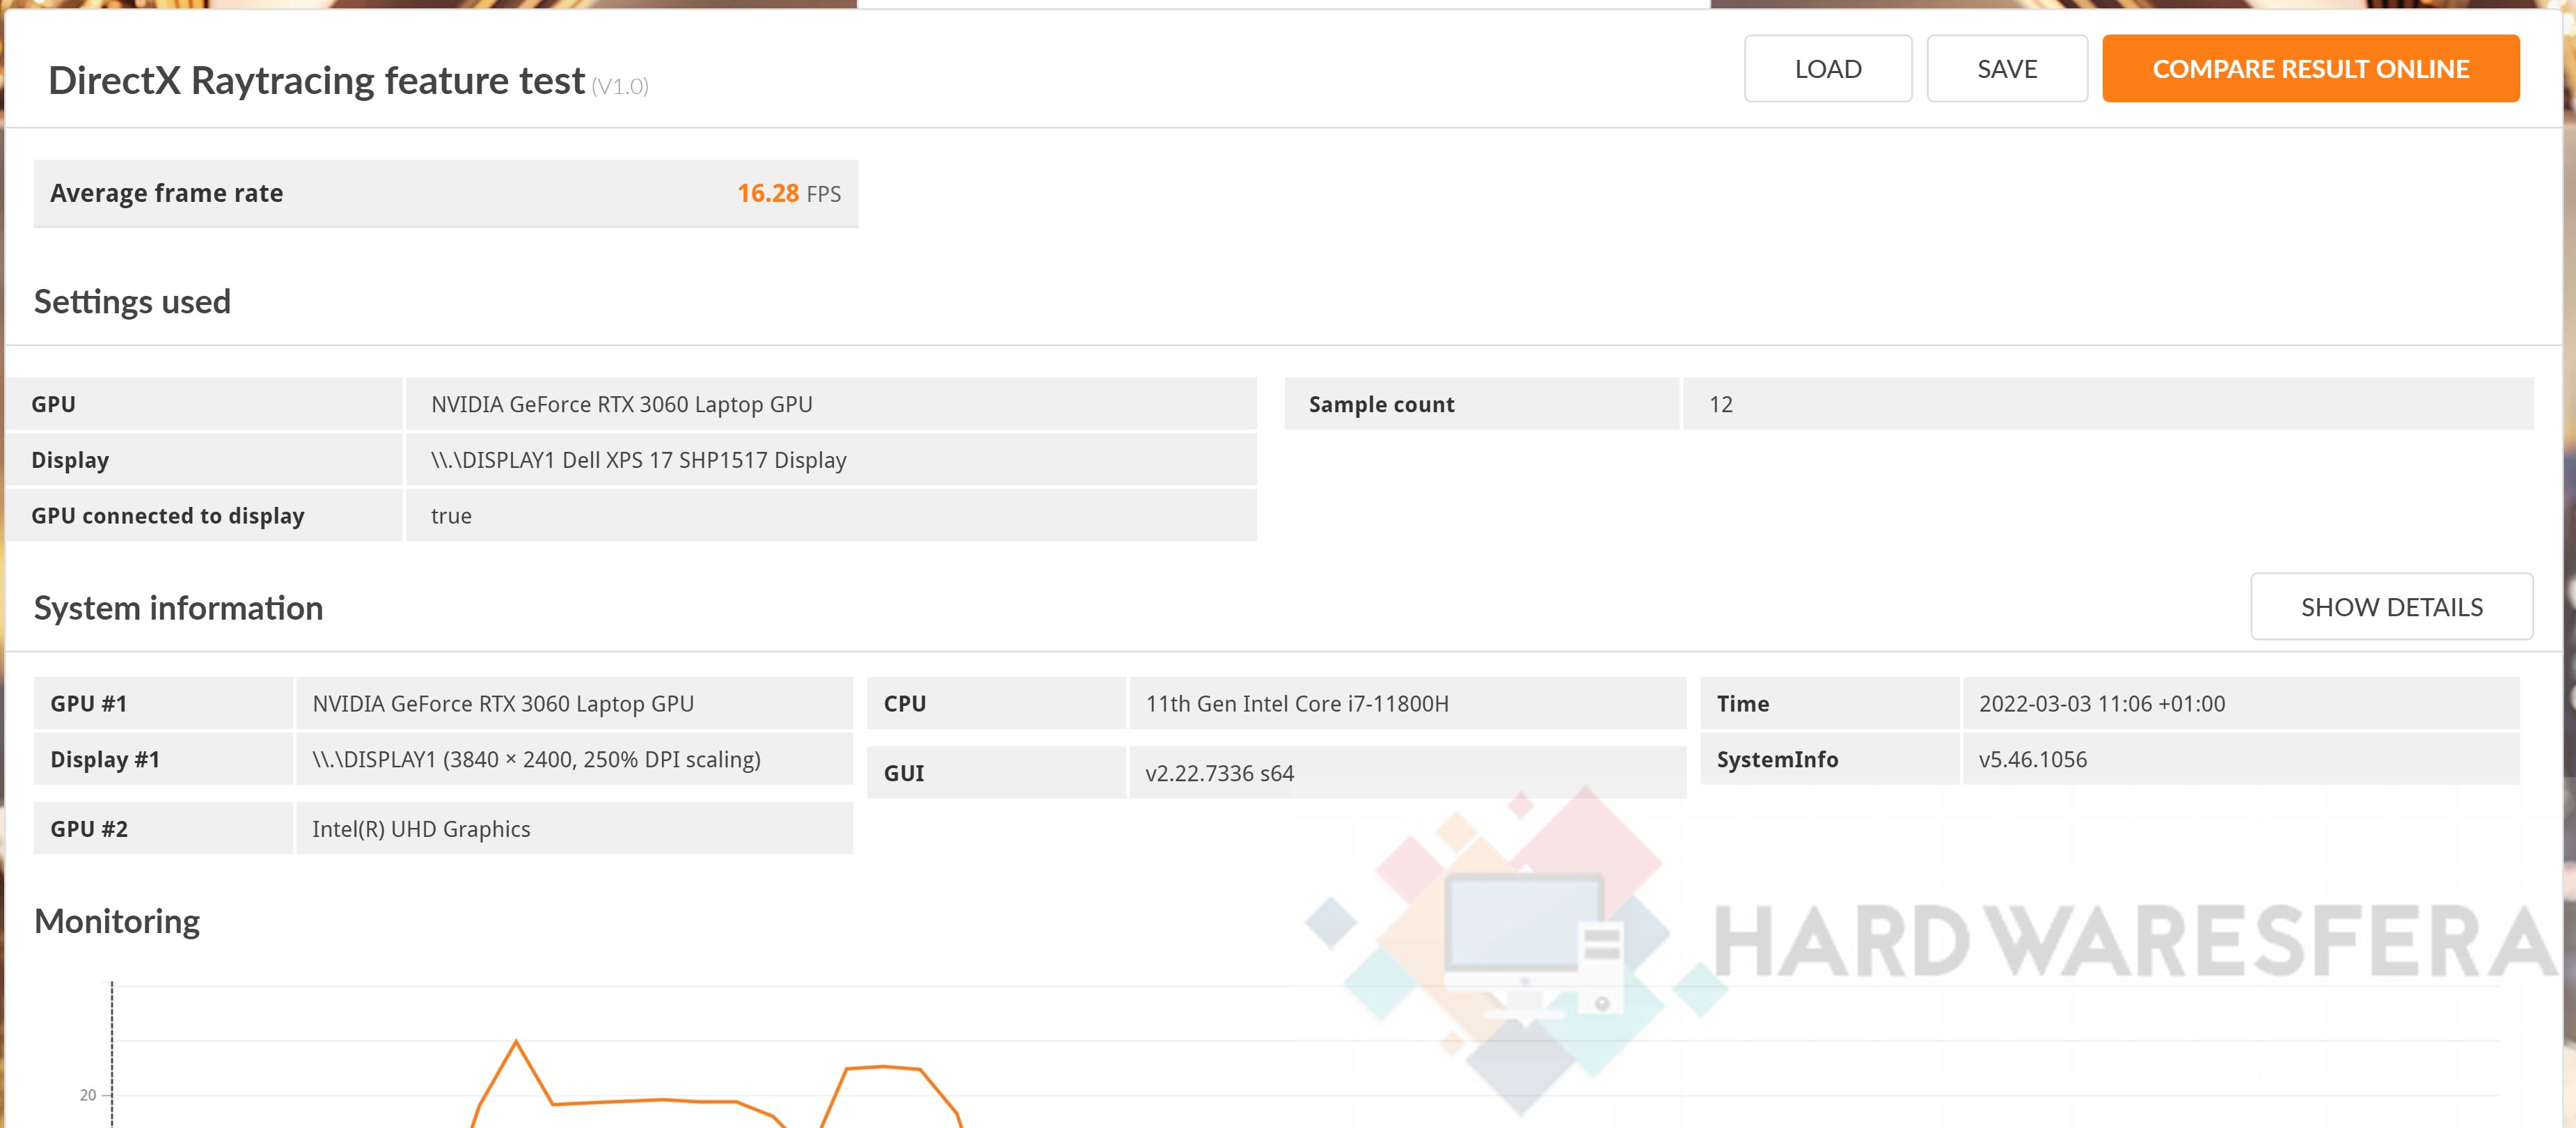Click the DirectX Raytracing feature test title
The height and width of the screenshot is (1128, 2576).
(x=316, y=81)
